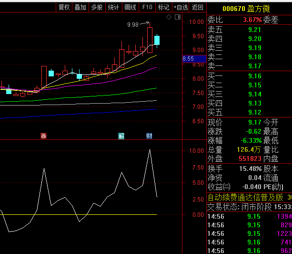292x254 pixels.
Task: Select 卖四 price 9.20
Action: (x=255, y=39)
